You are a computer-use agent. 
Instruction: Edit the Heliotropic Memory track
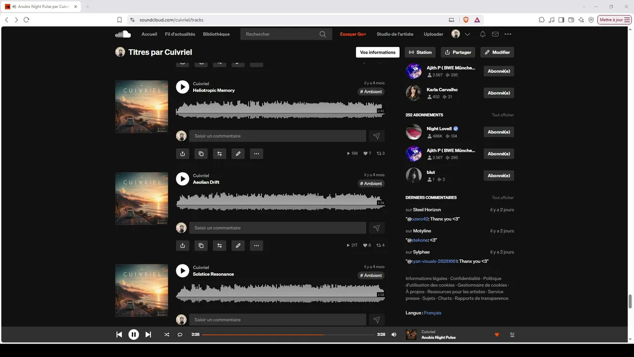coord(238,154)
